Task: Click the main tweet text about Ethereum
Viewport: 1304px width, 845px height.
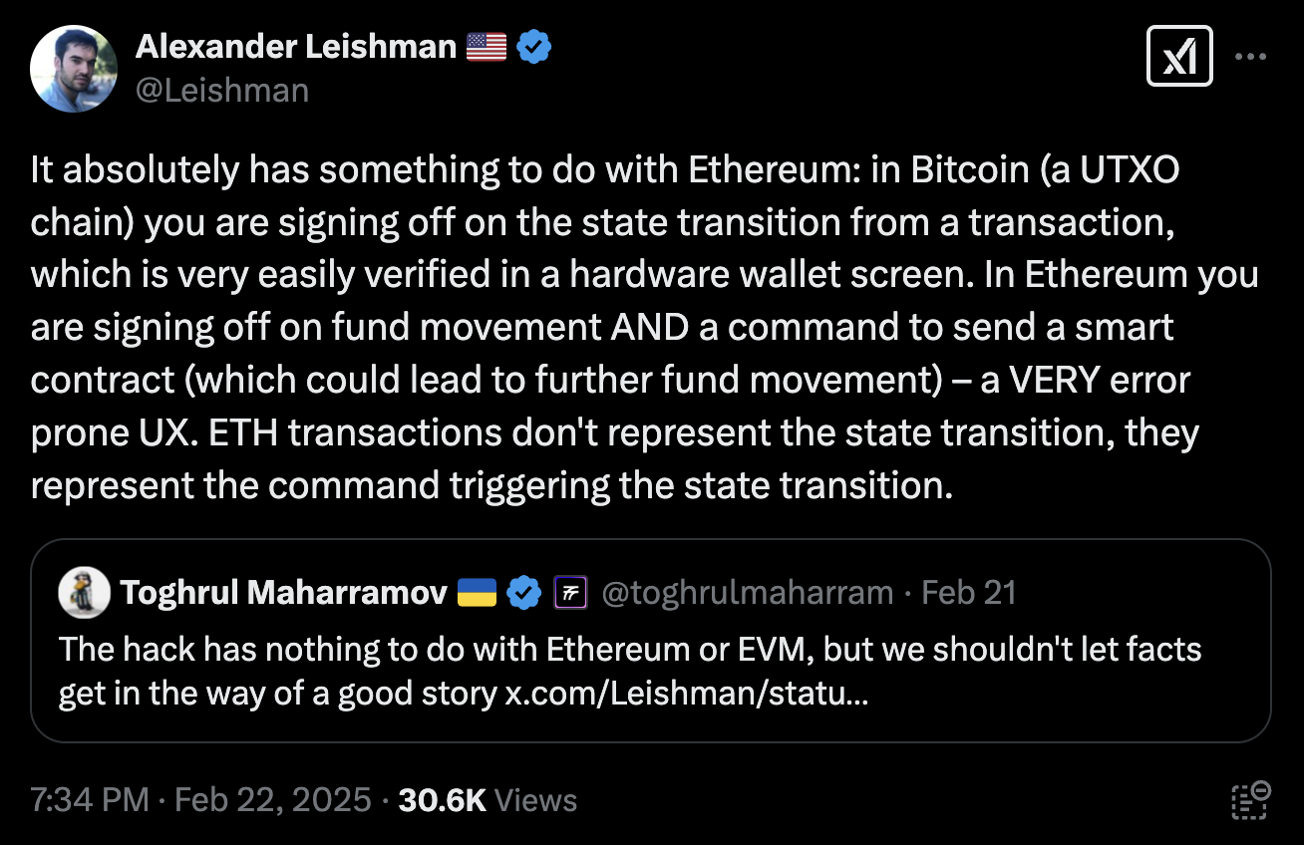Action: [638, 328]
